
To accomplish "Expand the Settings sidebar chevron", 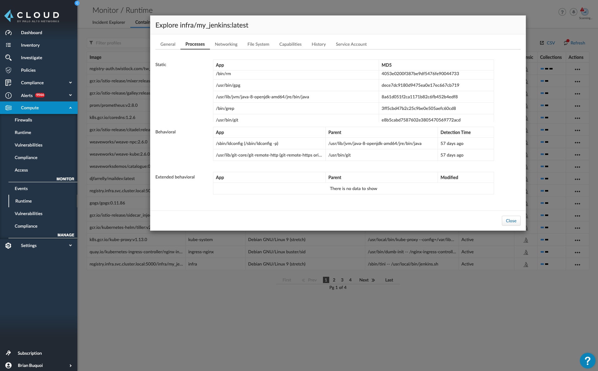I will (70, 245).
